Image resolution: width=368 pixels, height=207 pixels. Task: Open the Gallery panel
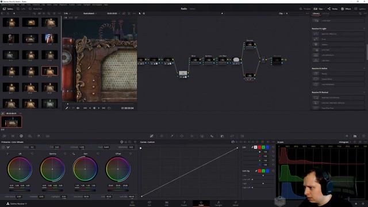click(8, 9)
